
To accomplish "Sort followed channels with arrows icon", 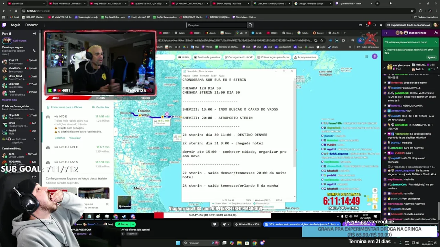I will click(34, 51).
